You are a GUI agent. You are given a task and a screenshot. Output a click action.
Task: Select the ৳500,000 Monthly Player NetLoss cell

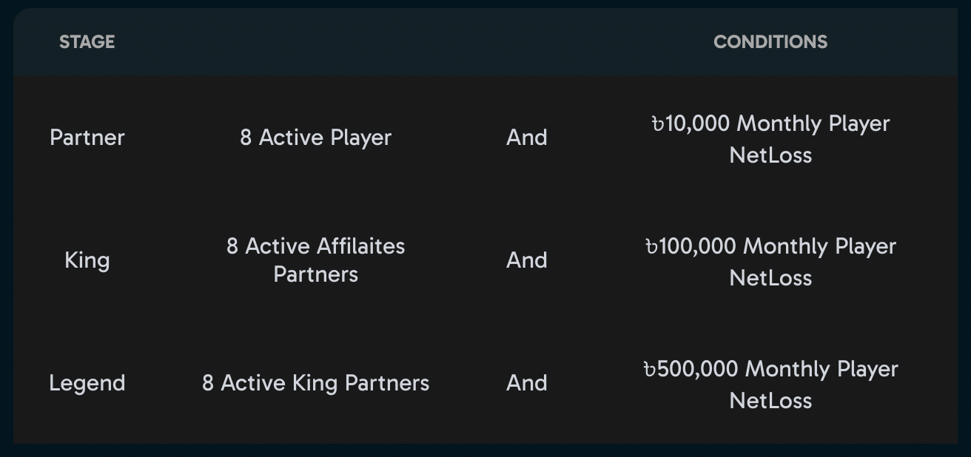click(770, 385)
